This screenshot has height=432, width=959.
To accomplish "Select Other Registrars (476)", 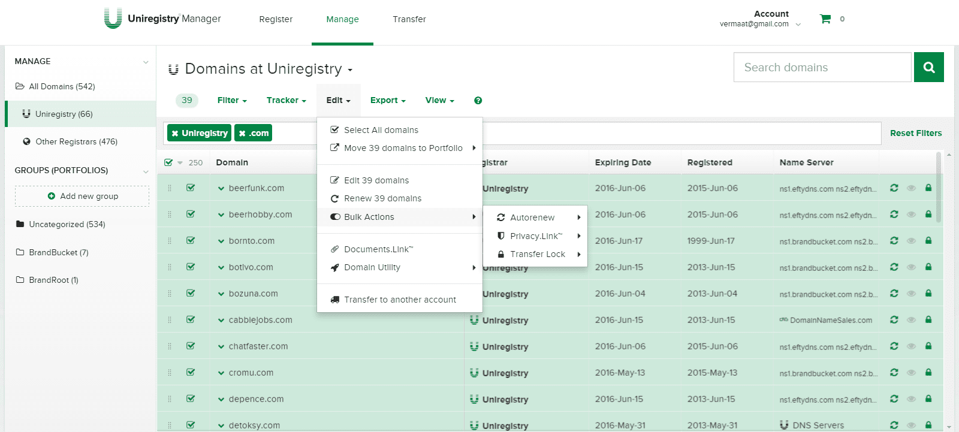I will coord(70,141).
